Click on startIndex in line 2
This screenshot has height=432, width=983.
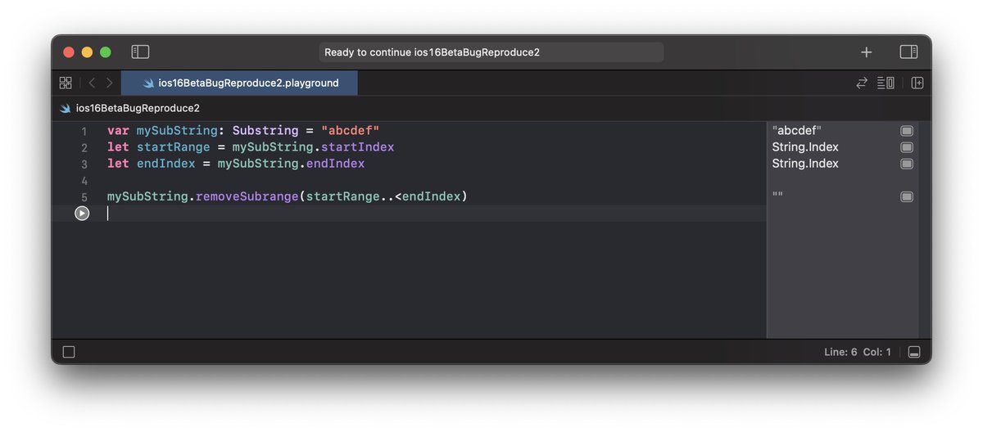pos(357,147)
